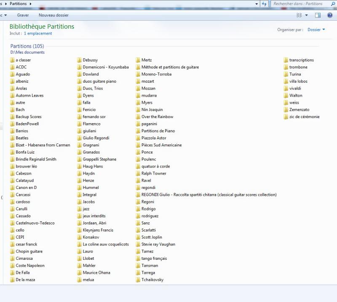Click the Graver toolbar button
The width and height of the screenshot is (337, 302).
(x=23, y=15)
